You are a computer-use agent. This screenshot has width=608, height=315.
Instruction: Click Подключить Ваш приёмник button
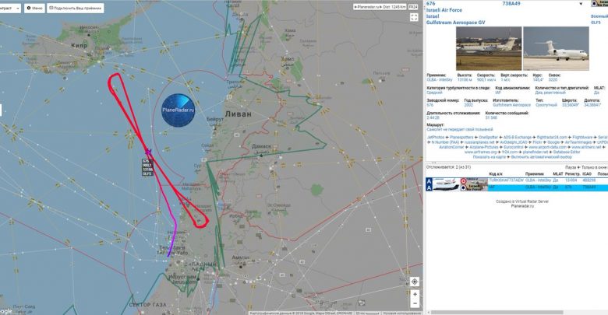point(76,8)
